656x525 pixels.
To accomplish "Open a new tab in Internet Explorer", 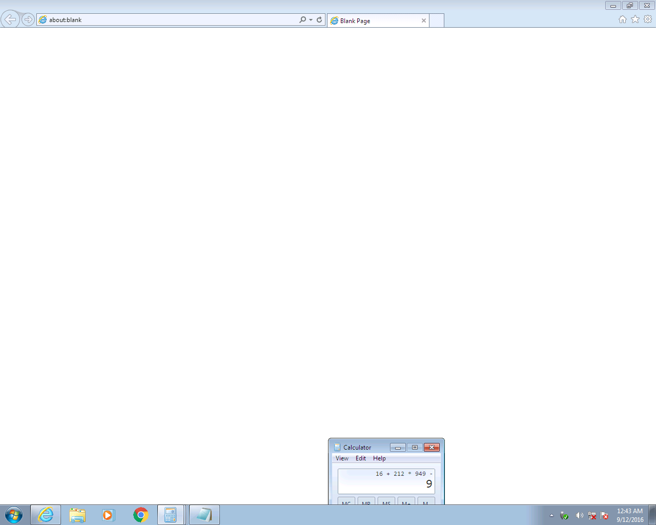I will [437, 21].
